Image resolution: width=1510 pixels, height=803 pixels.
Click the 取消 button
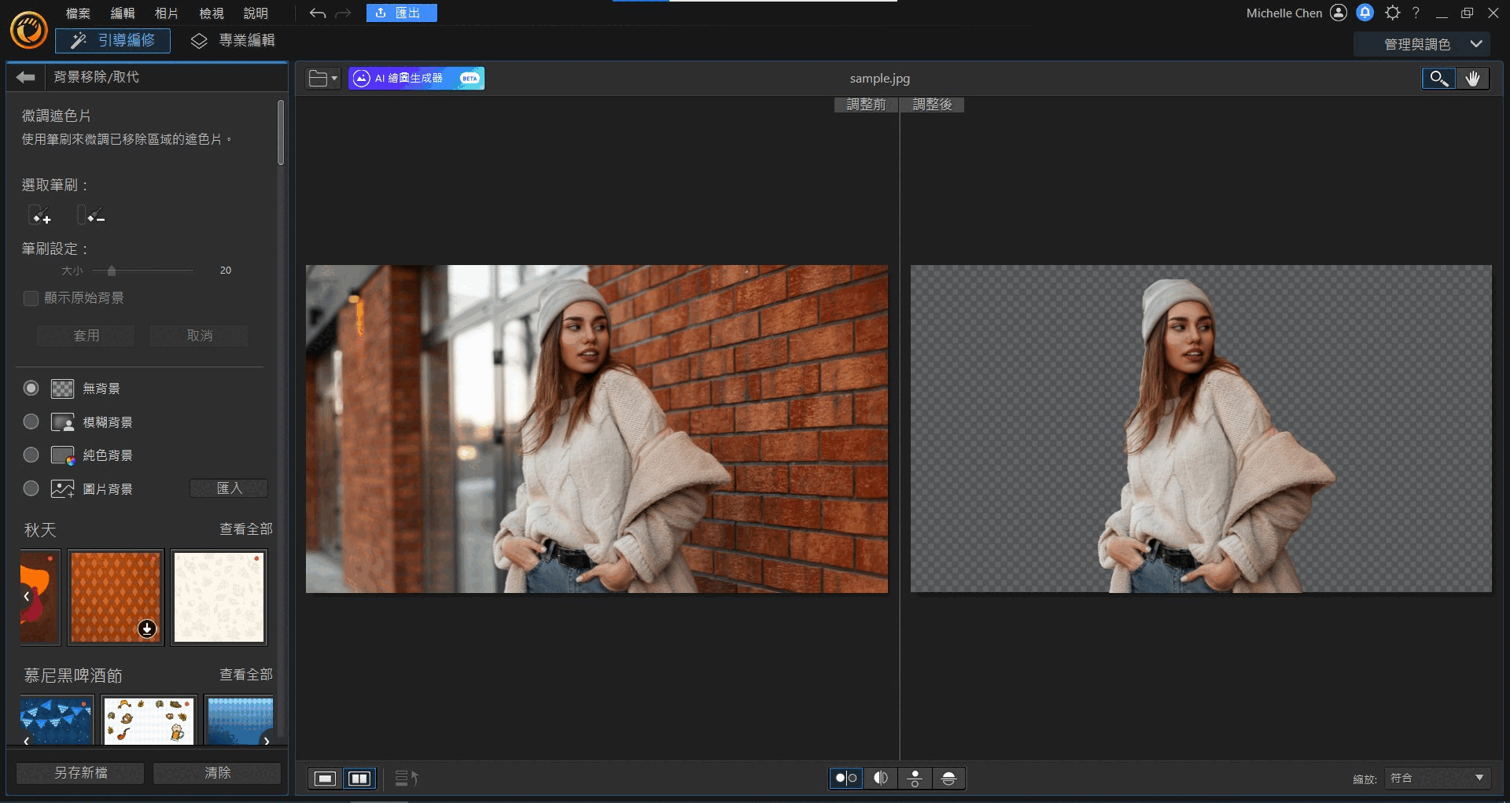pyautogui.click(x=199, y=336)
